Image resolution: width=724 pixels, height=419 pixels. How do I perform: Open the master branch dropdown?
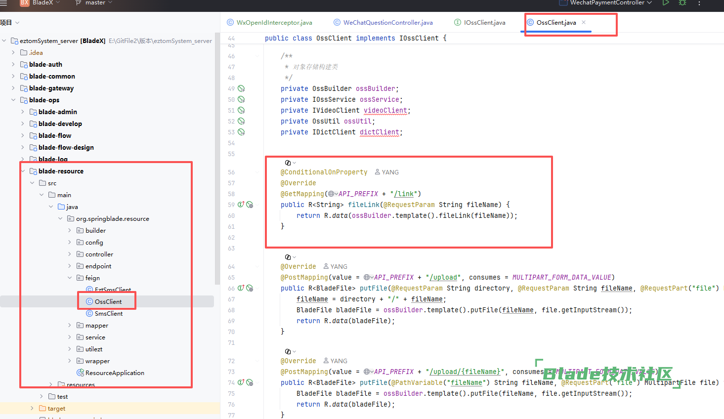click(94, 3)
